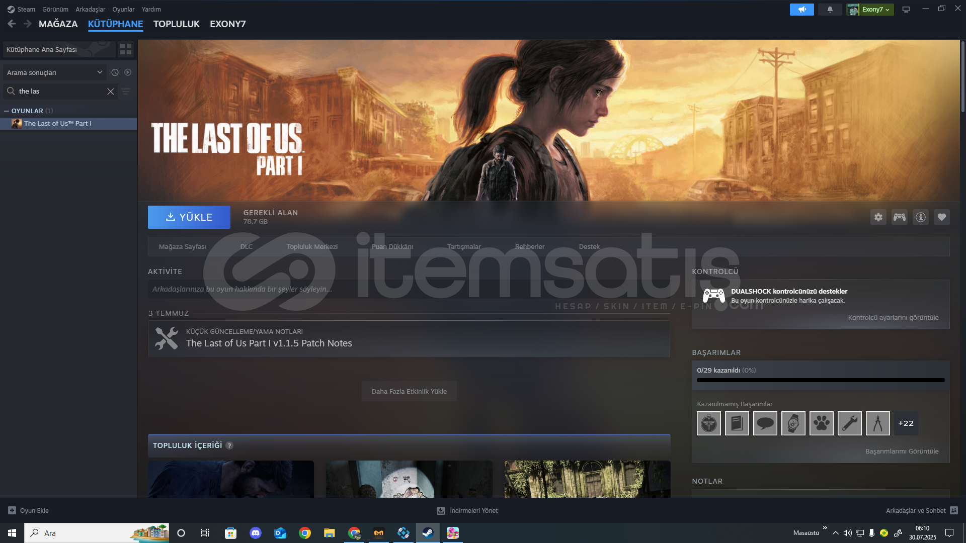This screenshot has width=966, height=543.
Task: Open the Arkadaşlar menu
Action: tap(91, 9)
